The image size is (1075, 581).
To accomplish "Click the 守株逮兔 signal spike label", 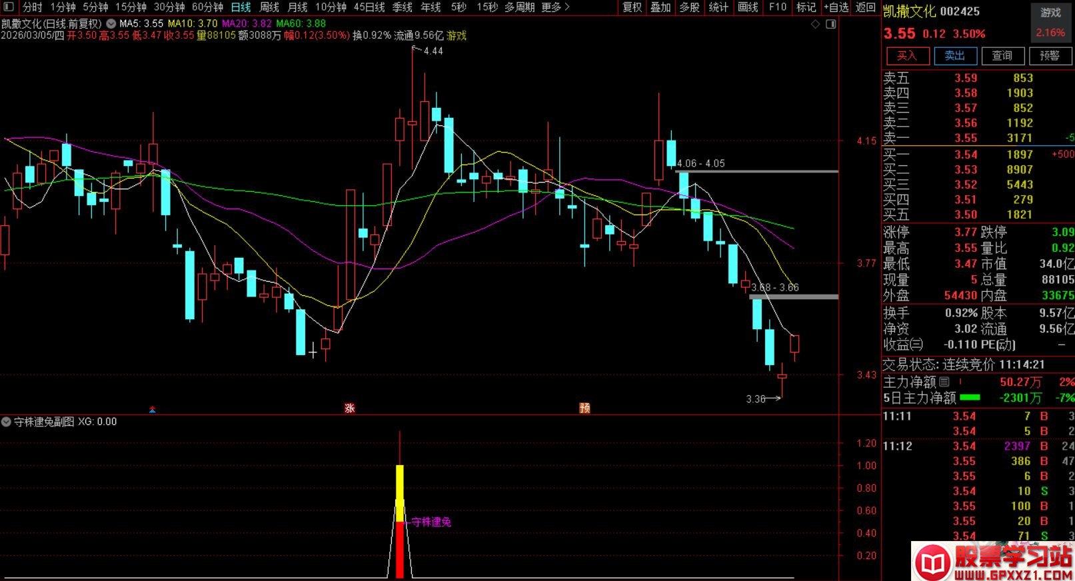I will [431, 522].
